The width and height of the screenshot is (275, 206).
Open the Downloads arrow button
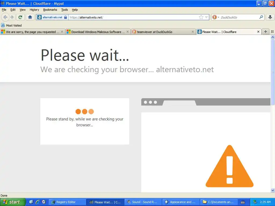tap(270, 17)
